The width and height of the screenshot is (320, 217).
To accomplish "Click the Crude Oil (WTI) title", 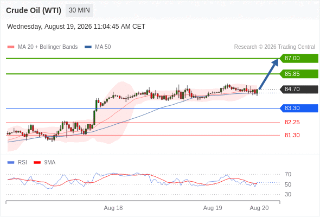I will [x=34, y=10].
